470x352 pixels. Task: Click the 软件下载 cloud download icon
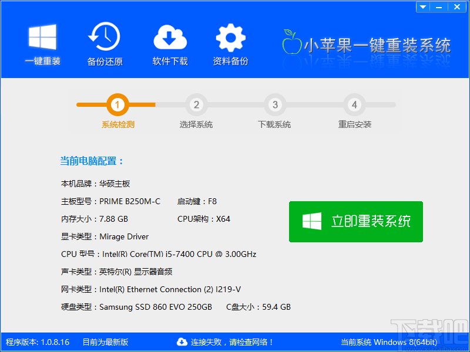(x=170, y=38)
